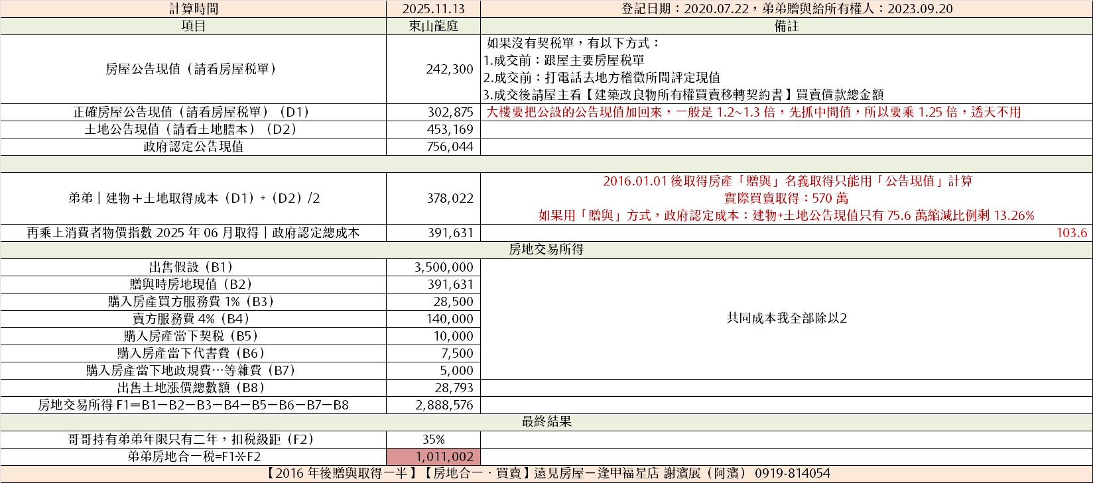Viewport: 1093px width, 483px height.
Task: Click the highlighted result 1,011,002
Action: pyautogui.click(x=433, y=456)
